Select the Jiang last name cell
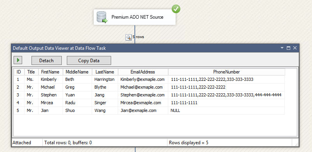 pyautogui.click(x=105, y=95)
